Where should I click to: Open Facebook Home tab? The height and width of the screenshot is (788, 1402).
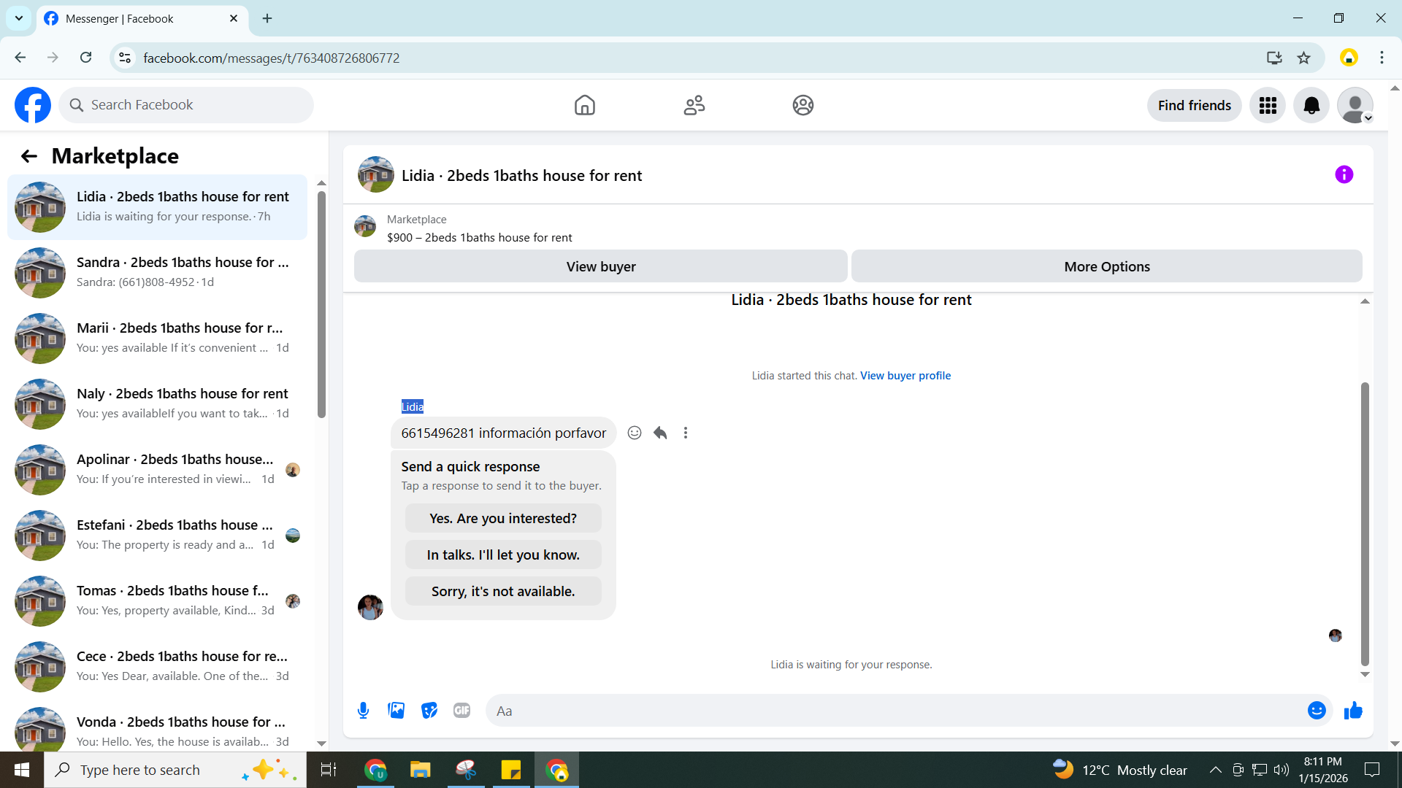(584, 106)
